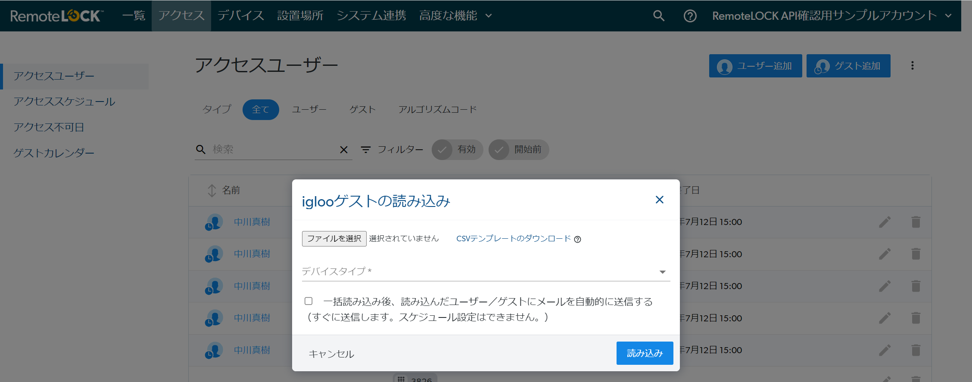Open CSVテンプレートのダウンロード link

point(514,239)
